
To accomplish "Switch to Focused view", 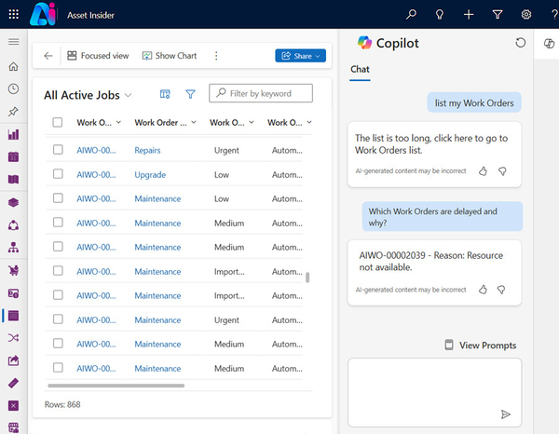I will 98,56.
